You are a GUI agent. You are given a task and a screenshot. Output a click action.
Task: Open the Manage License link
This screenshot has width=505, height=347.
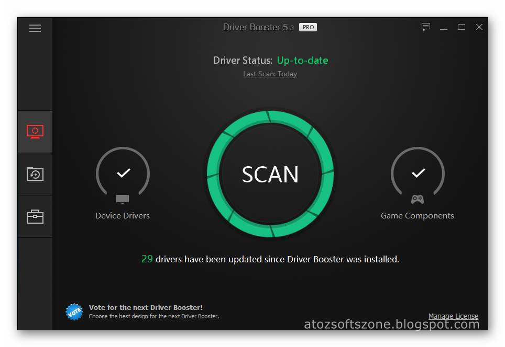[453, 316]
